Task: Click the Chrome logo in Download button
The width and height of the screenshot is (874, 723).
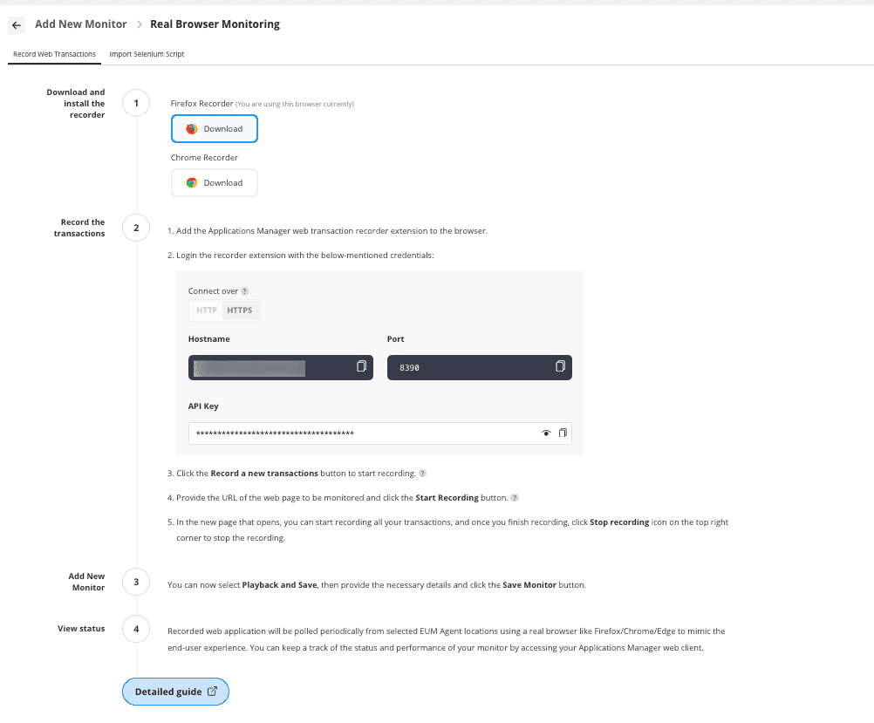Action: tap(192, 183)
